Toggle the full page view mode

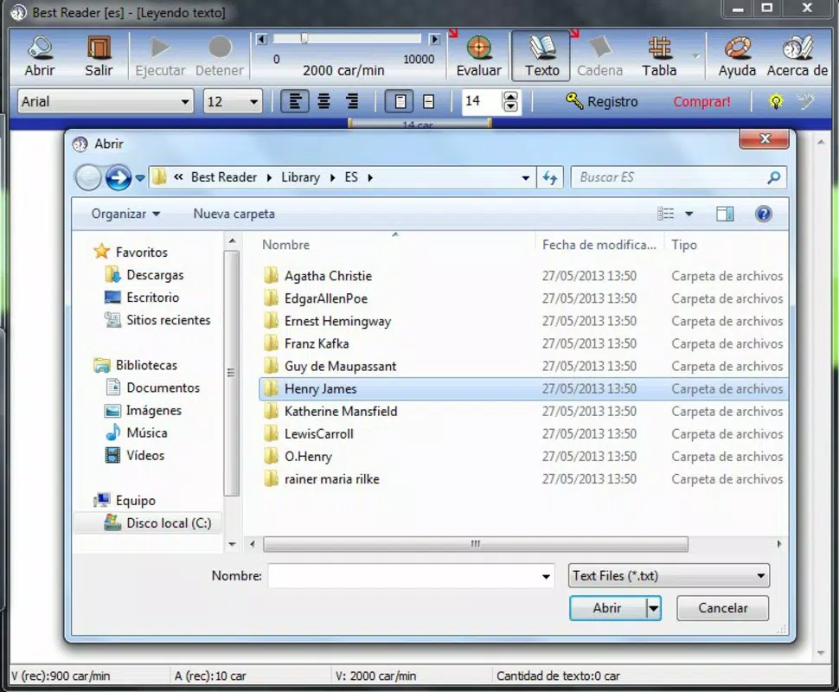coord(400,101)
